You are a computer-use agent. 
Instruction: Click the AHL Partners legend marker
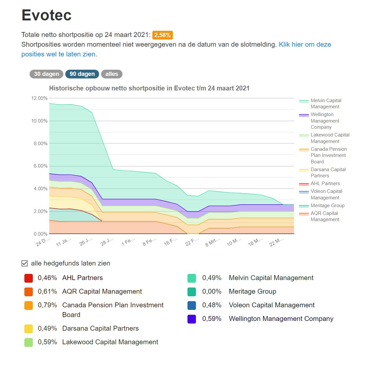tap(303, 183)
